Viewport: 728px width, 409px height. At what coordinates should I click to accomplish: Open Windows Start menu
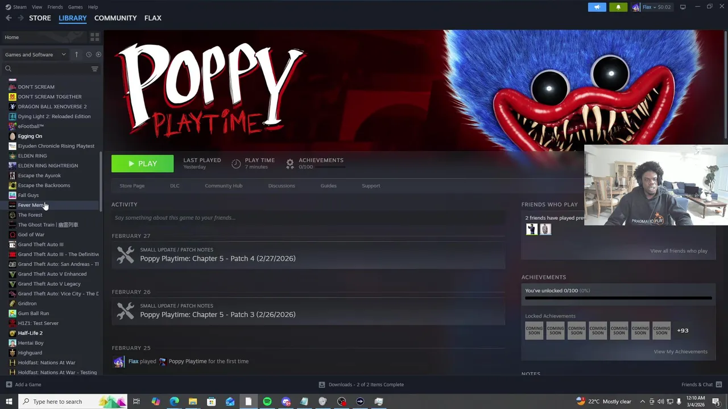pos(9,402)
